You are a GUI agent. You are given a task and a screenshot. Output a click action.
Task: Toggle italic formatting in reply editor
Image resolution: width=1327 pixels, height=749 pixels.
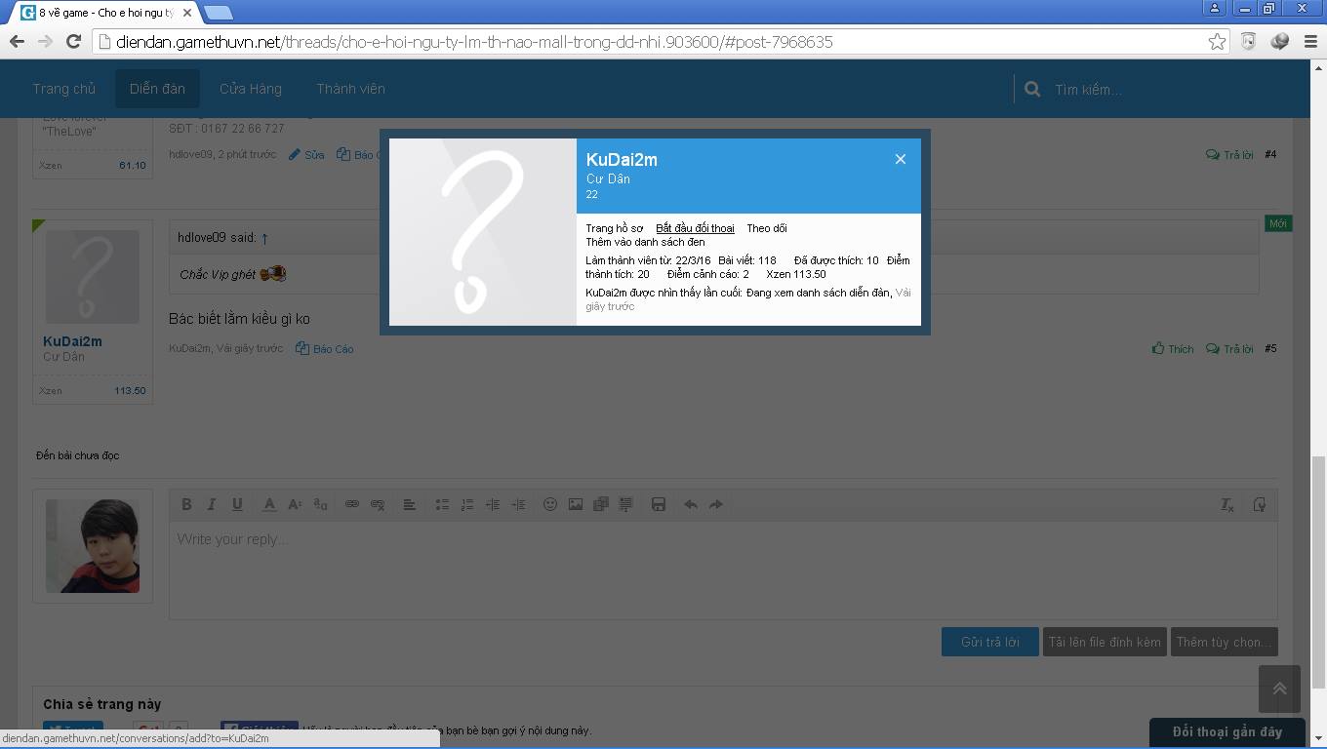[x=212, y=504]
